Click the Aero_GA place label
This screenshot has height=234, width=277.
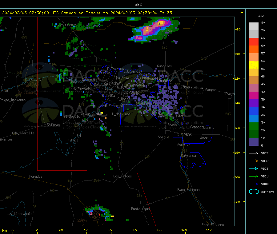click(184, 145)
